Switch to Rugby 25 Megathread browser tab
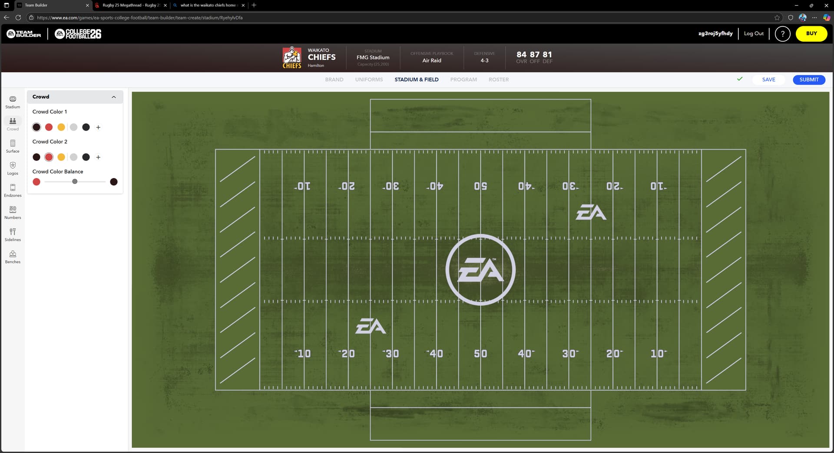This screenshot has height=453, width=834. [x=131, y=5]
